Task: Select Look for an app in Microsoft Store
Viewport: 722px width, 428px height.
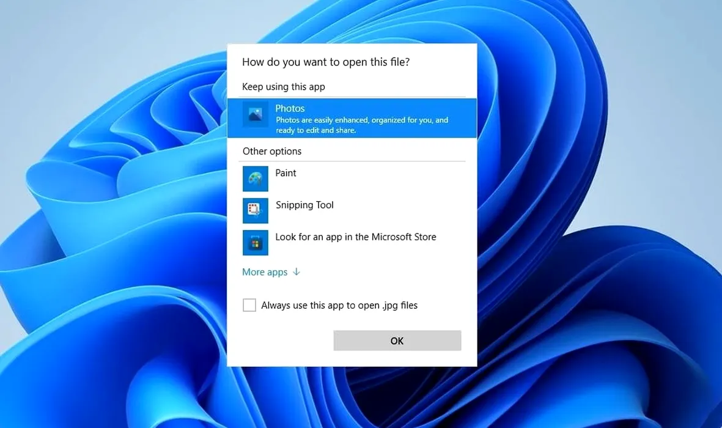Action: pyautogui.click(x=352, y=242)
